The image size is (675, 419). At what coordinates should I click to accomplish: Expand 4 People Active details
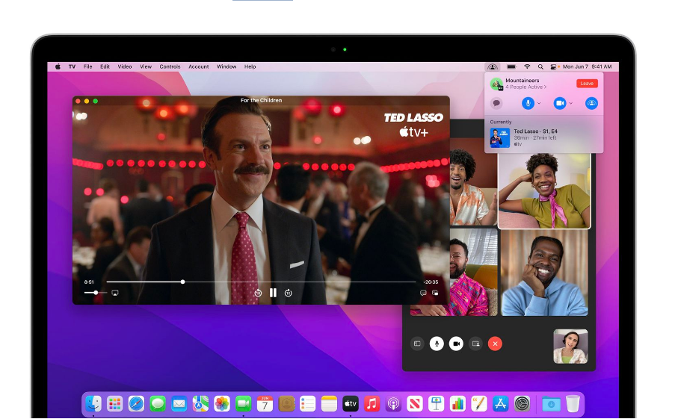pyautogui.click(x=526, y=87)
